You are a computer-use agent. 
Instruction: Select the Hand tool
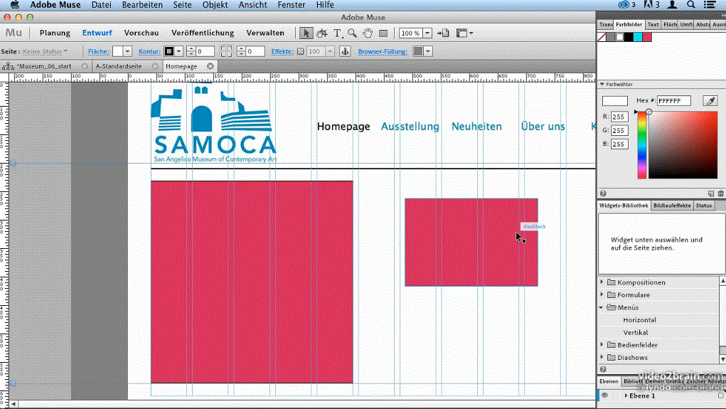368,33
